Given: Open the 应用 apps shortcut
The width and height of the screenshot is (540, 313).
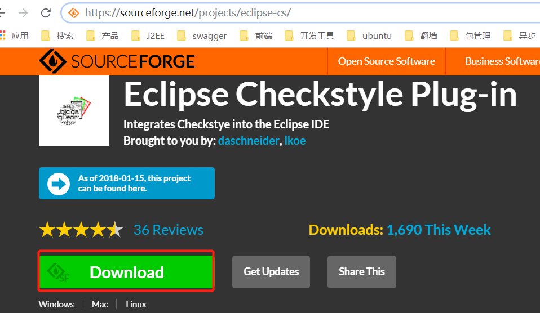Looking at the screenshot, I should click(x=14, y=35).
